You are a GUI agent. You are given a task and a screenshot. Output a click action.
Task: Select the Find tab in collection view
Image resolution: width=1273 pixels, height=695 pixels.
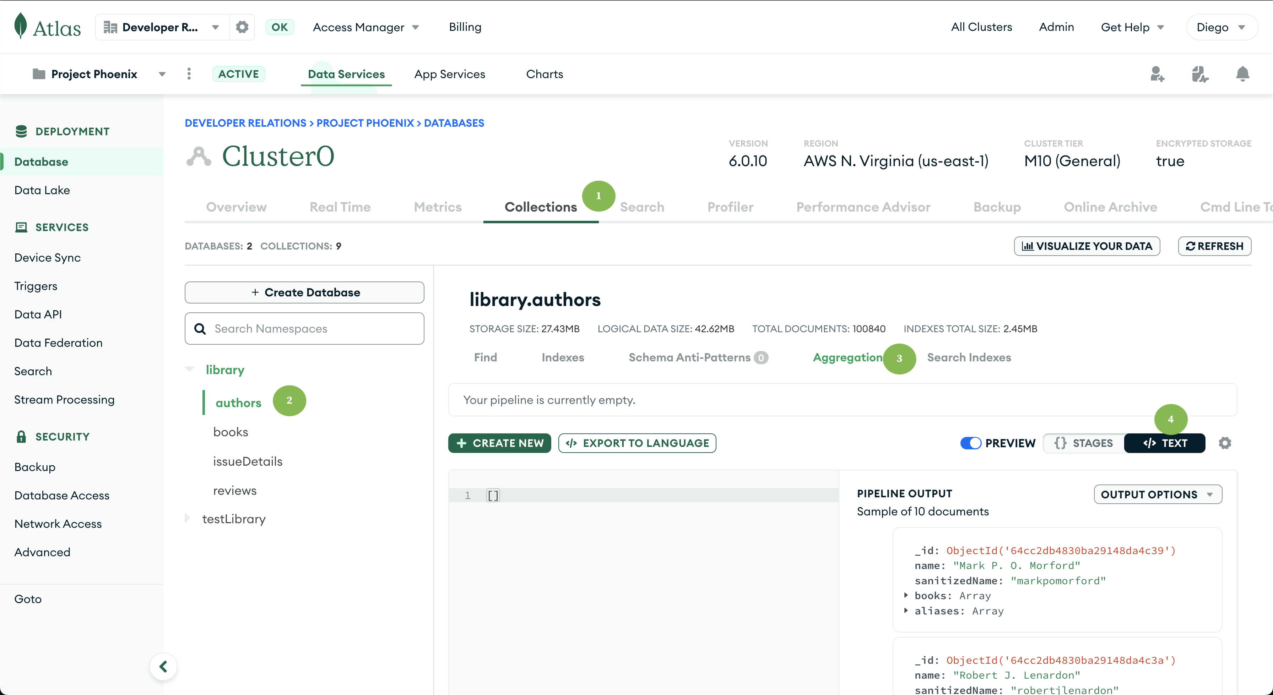pos(486,358)
